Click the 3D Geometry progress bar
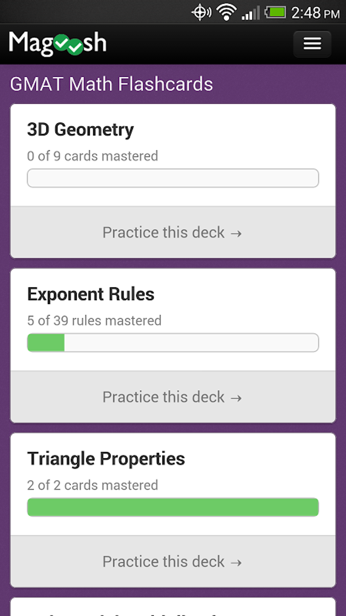Screen dimensions: 346x616 tap(173, 178)
